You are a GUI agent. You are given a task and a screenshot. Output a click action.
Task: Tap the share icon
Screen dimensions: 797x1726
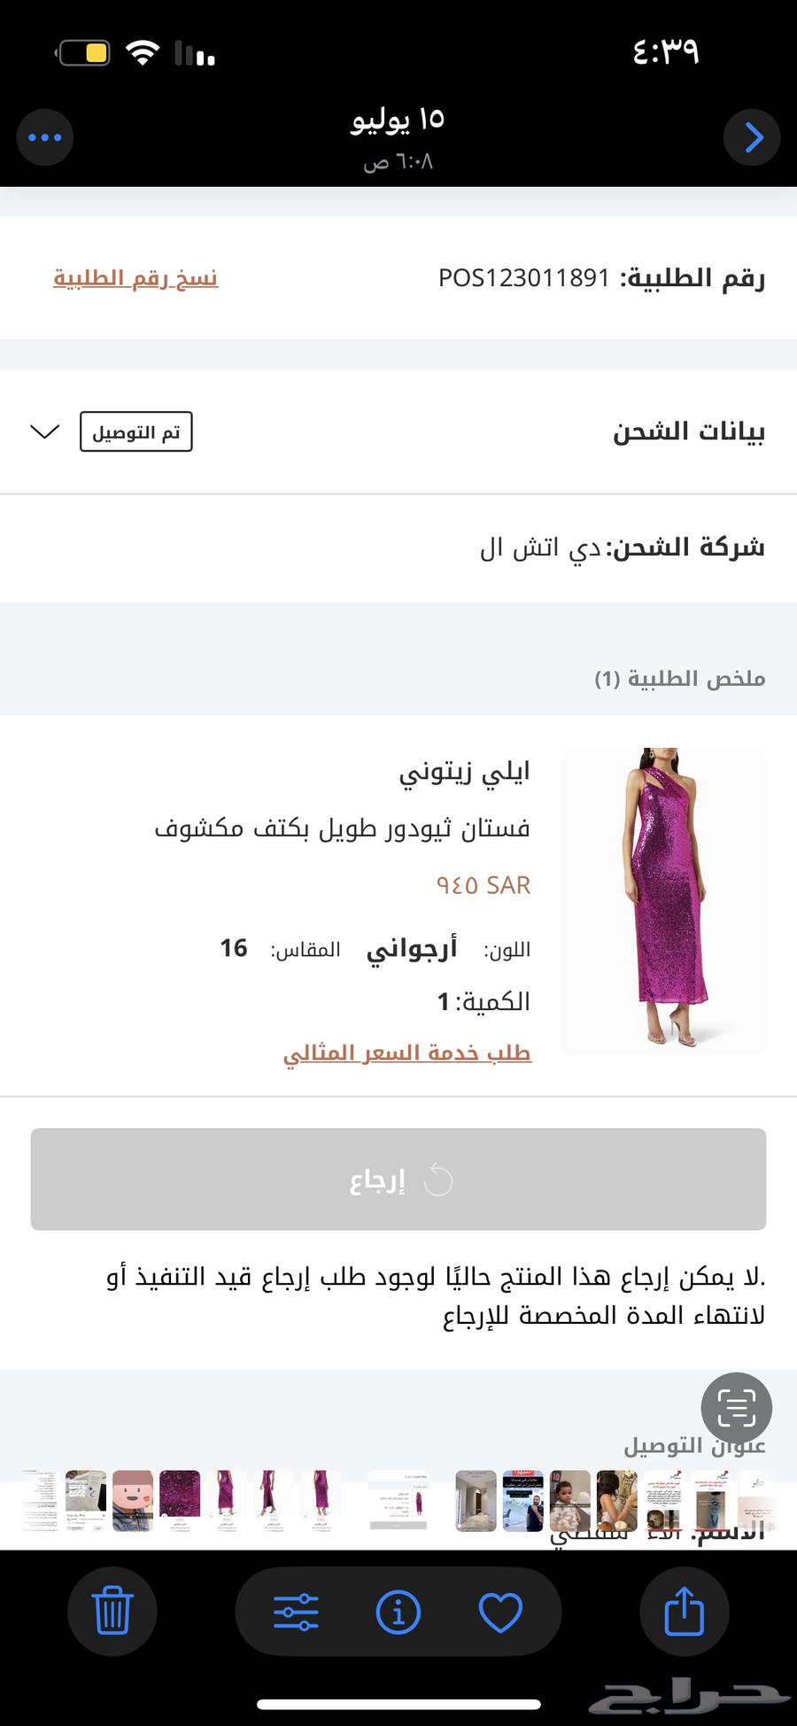[684, 1612]
